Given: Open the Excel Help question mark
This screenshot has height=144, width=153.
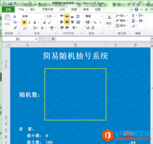Looking at the screenshot, I should (x=136, y=9).
